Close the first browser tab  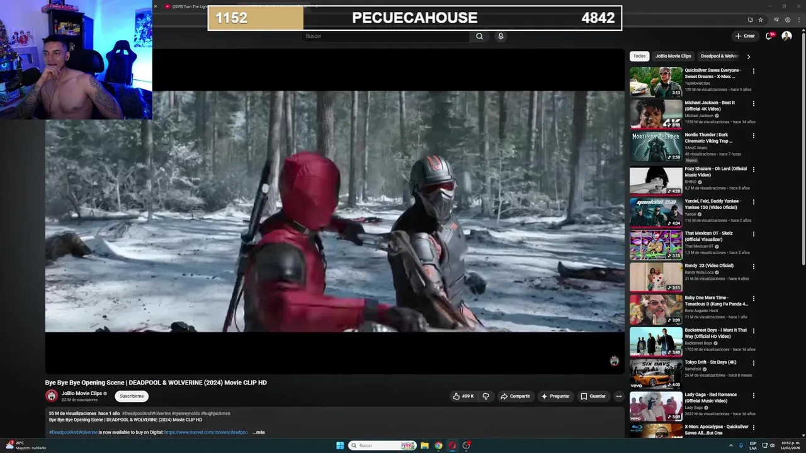[x=156, y=6]
